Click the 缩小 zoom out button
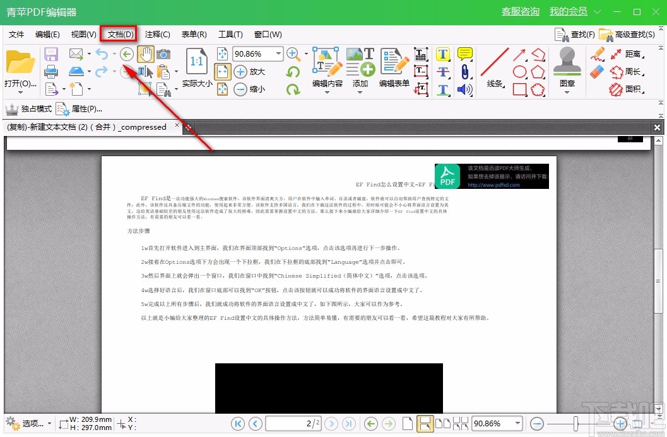The width and height of the screenshot is (667, 437). (x=250, y=89)
